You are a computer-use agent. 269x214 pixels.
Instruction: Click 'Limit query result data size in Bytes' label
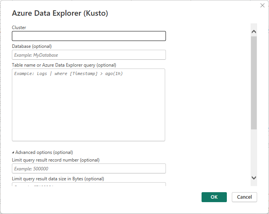tap(58, 179)
